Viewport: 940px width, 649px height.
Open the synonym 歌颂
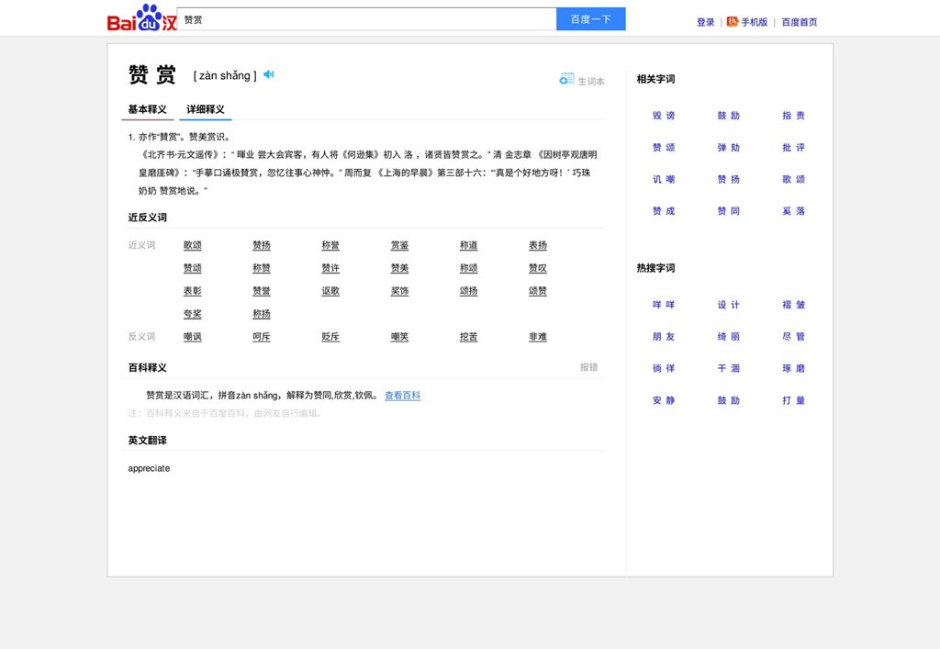click(191, 245)
